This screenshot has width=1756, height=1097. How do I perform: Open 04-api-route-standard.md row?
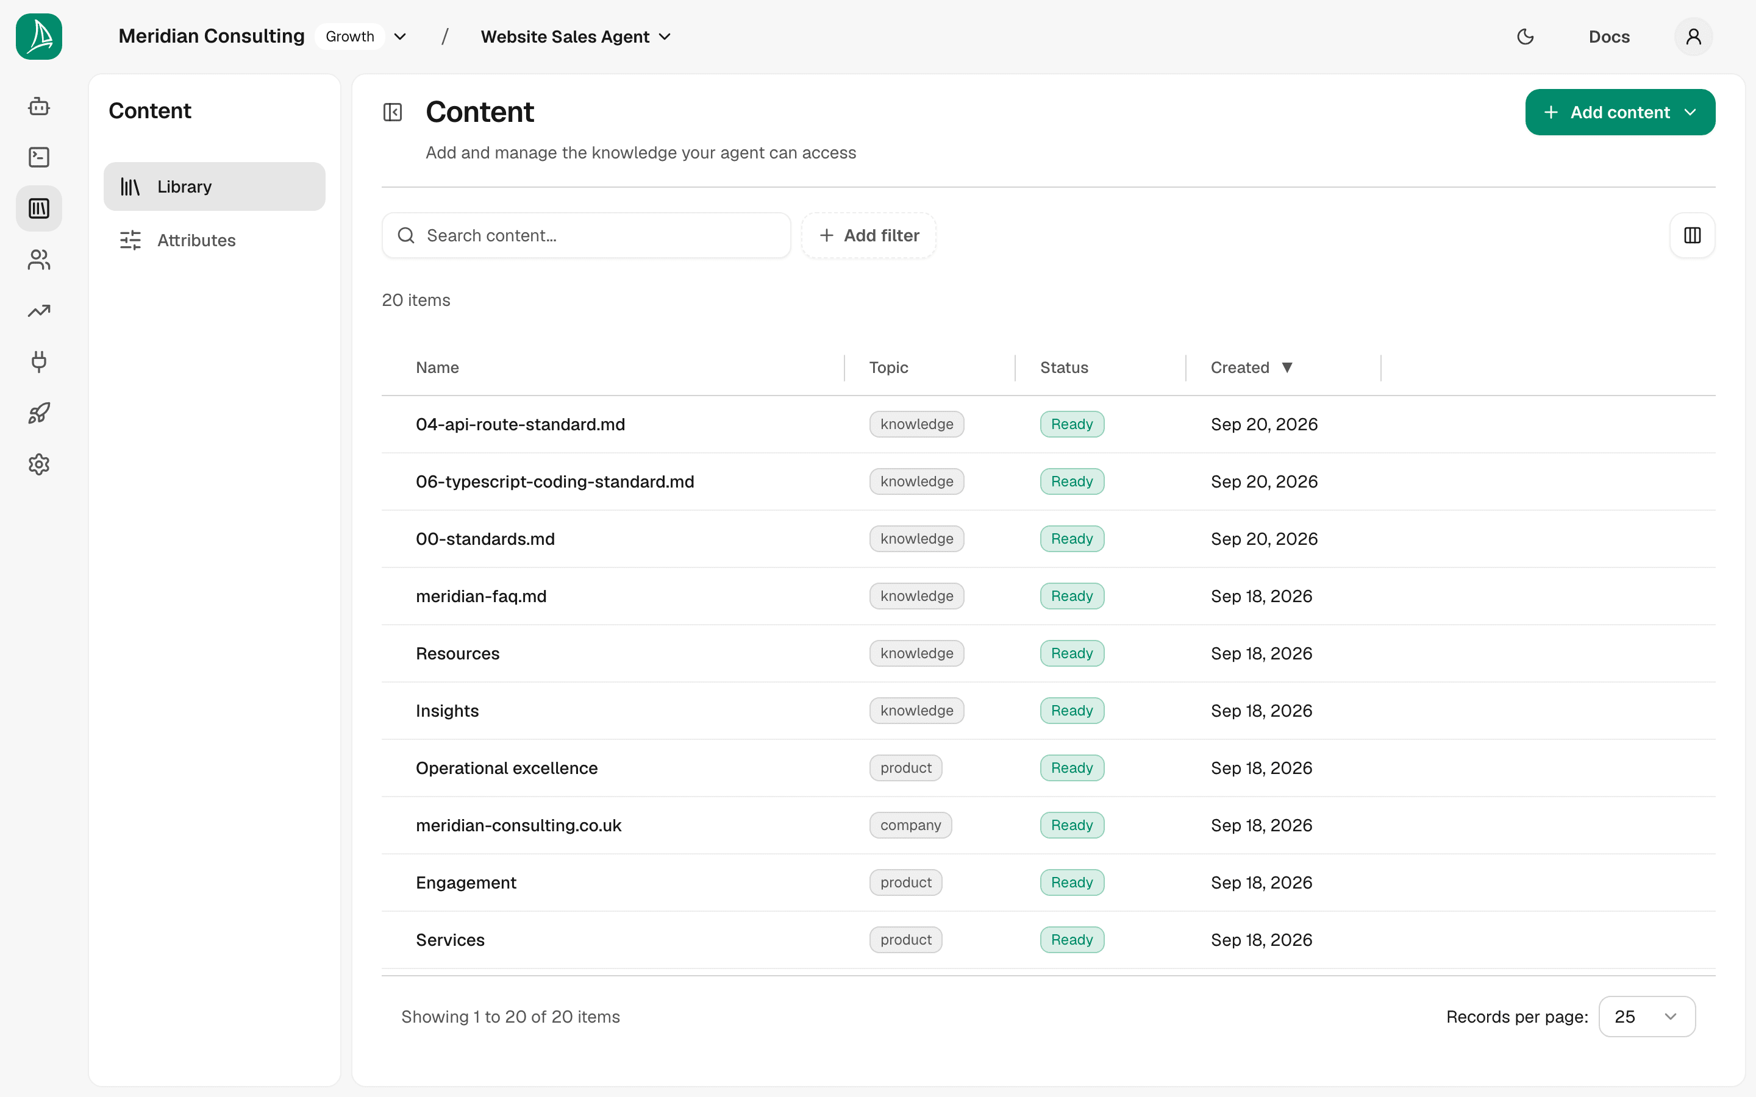(x=1049, y=424)
